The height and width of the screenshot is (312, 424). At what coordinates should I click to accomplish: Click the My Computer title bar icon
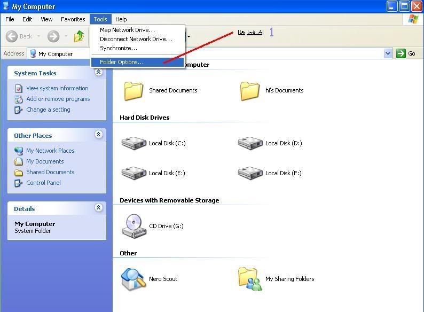coord(6,6)
